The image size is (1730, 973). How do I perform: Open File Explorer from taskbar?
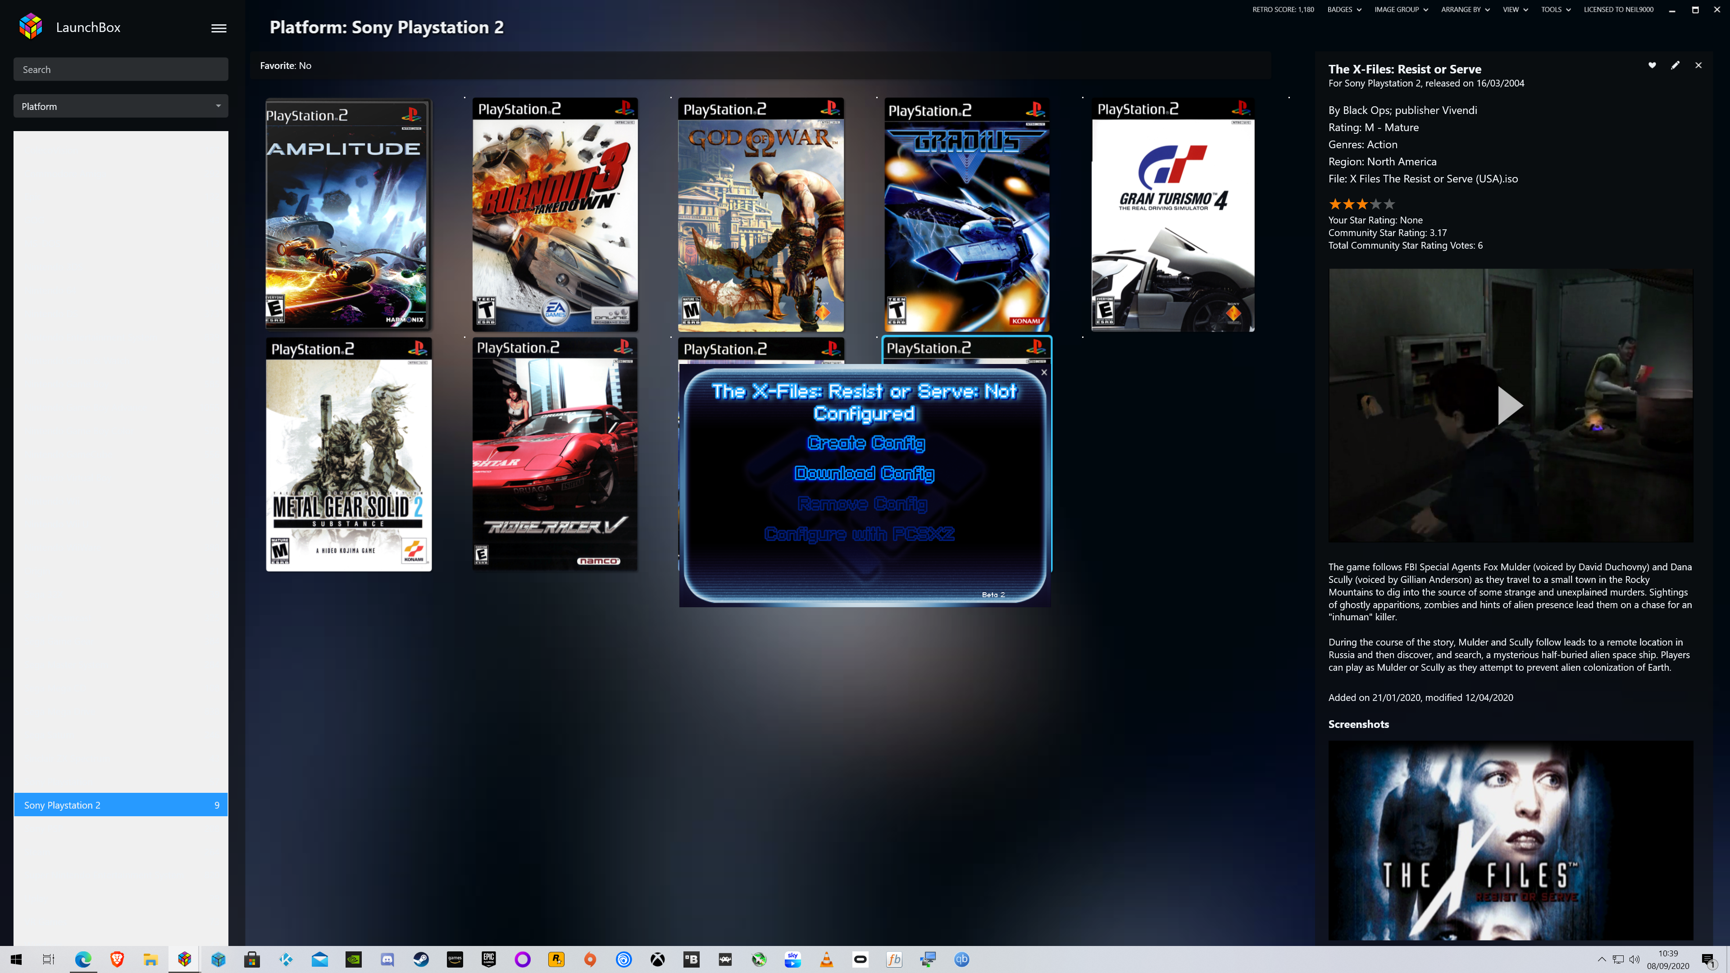point(150,959)
